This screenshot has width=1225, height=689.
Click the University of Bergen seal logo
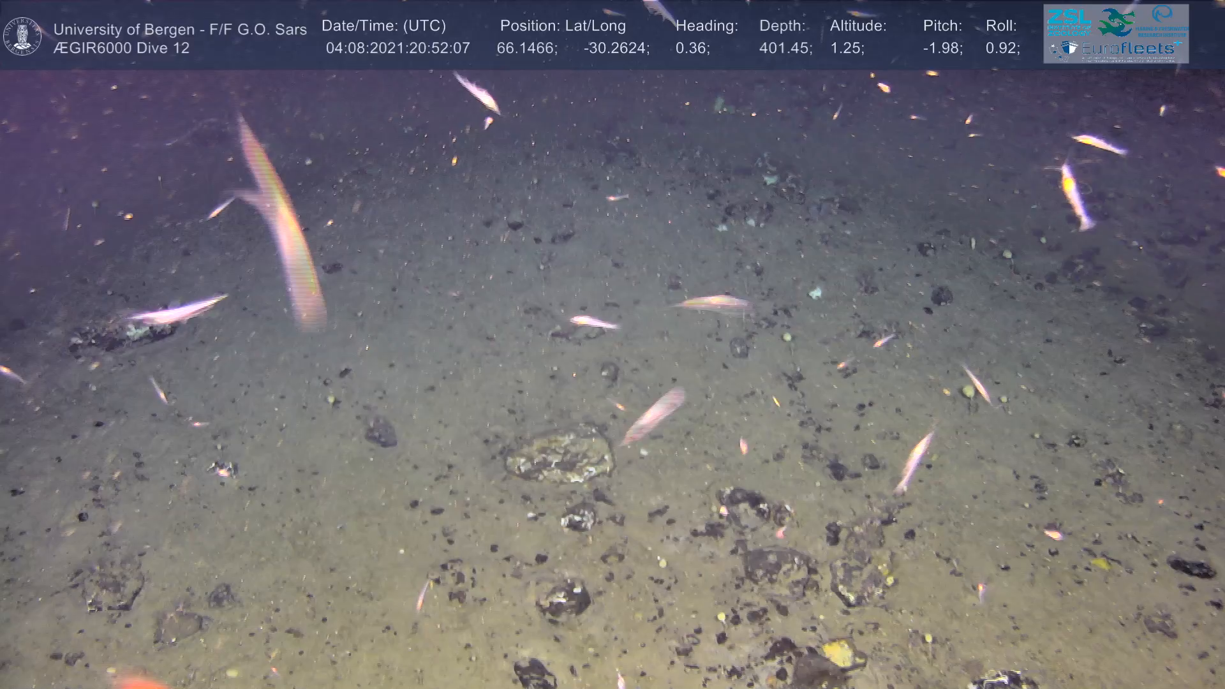pyautogui.click(x=23, y=36)
